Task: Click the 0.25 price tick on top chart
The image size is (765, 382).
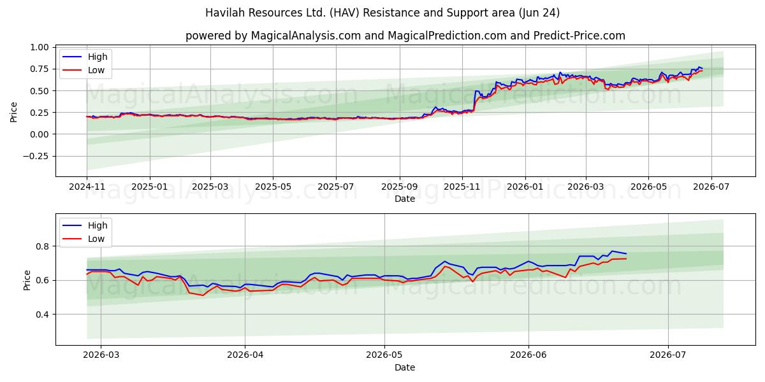Action: click(x=40, y=112)
